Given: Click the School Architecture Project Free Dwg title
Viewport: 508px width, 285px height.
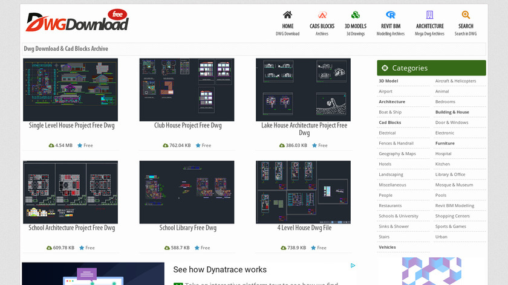Looking at the screenshot, I should click(71, 228).
